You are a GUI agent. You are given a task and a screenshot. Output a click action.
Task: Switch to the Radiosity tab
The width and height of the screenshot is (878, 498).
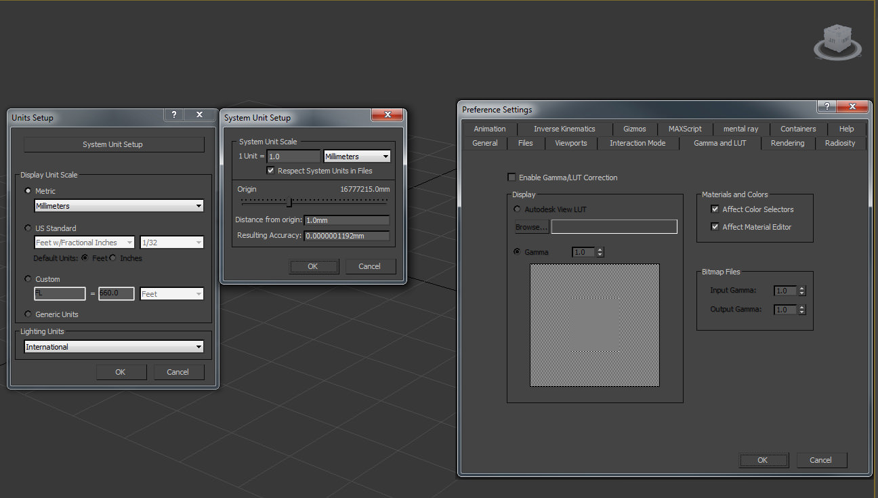pos(840,143)
